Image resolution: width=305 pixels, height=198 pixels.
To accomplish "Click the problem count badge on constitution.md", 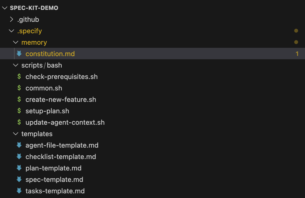I will [x=297, y=54].
